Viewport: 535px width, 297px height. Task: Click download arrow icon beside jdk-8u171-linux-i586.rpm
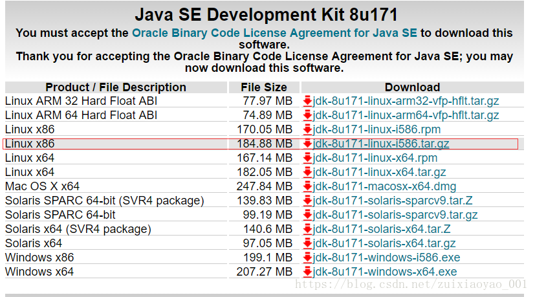click(307, 129)
